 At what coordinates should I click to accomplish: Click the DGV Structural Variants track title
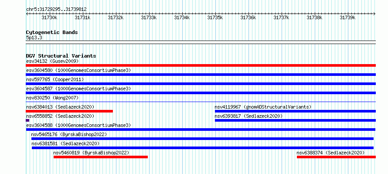(61, 56)
